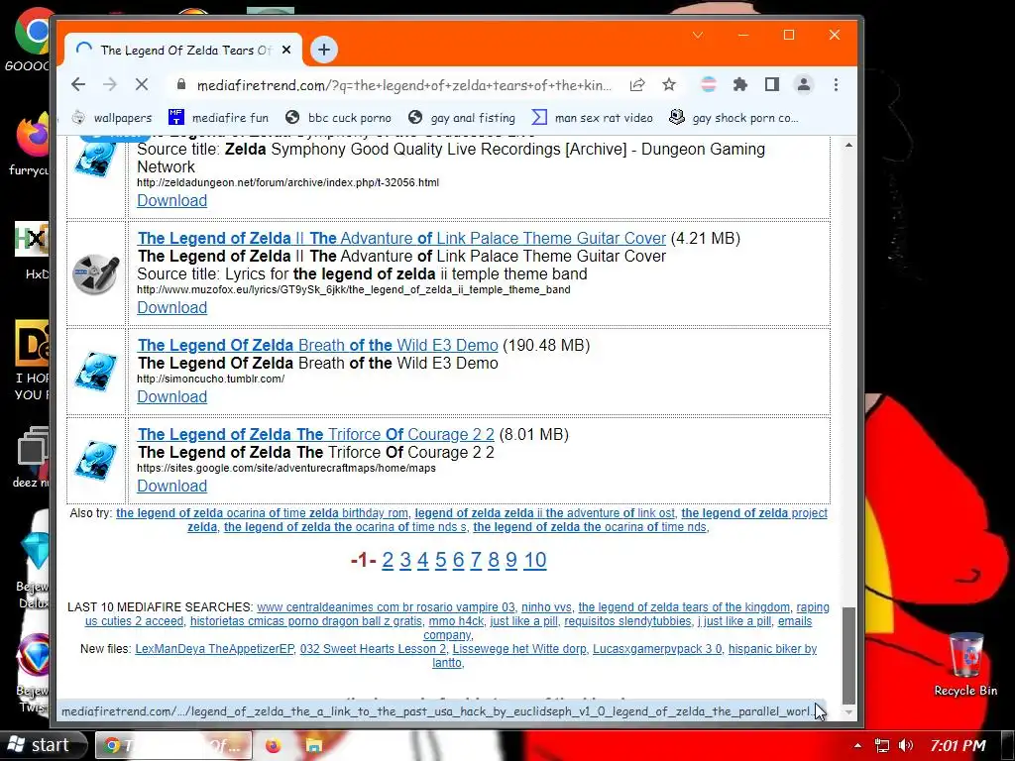Screen dimensions: 1015x761
Task: Click the striped flag extension icon
Action: 709,85
